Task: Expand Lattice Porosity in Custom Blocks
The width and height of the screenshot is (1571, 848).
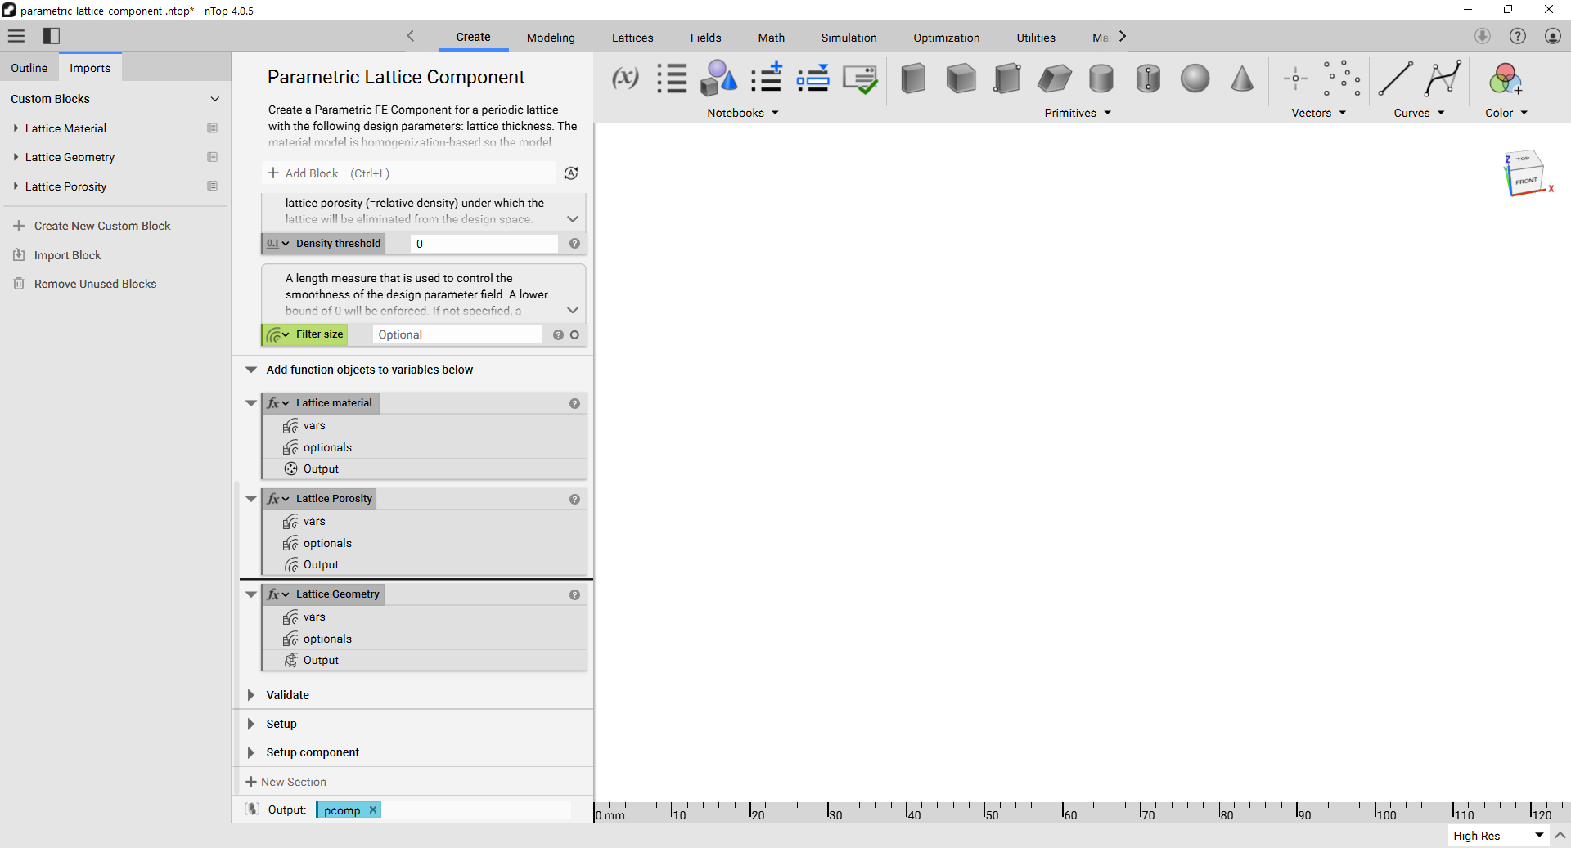Action: coord(16,186)
